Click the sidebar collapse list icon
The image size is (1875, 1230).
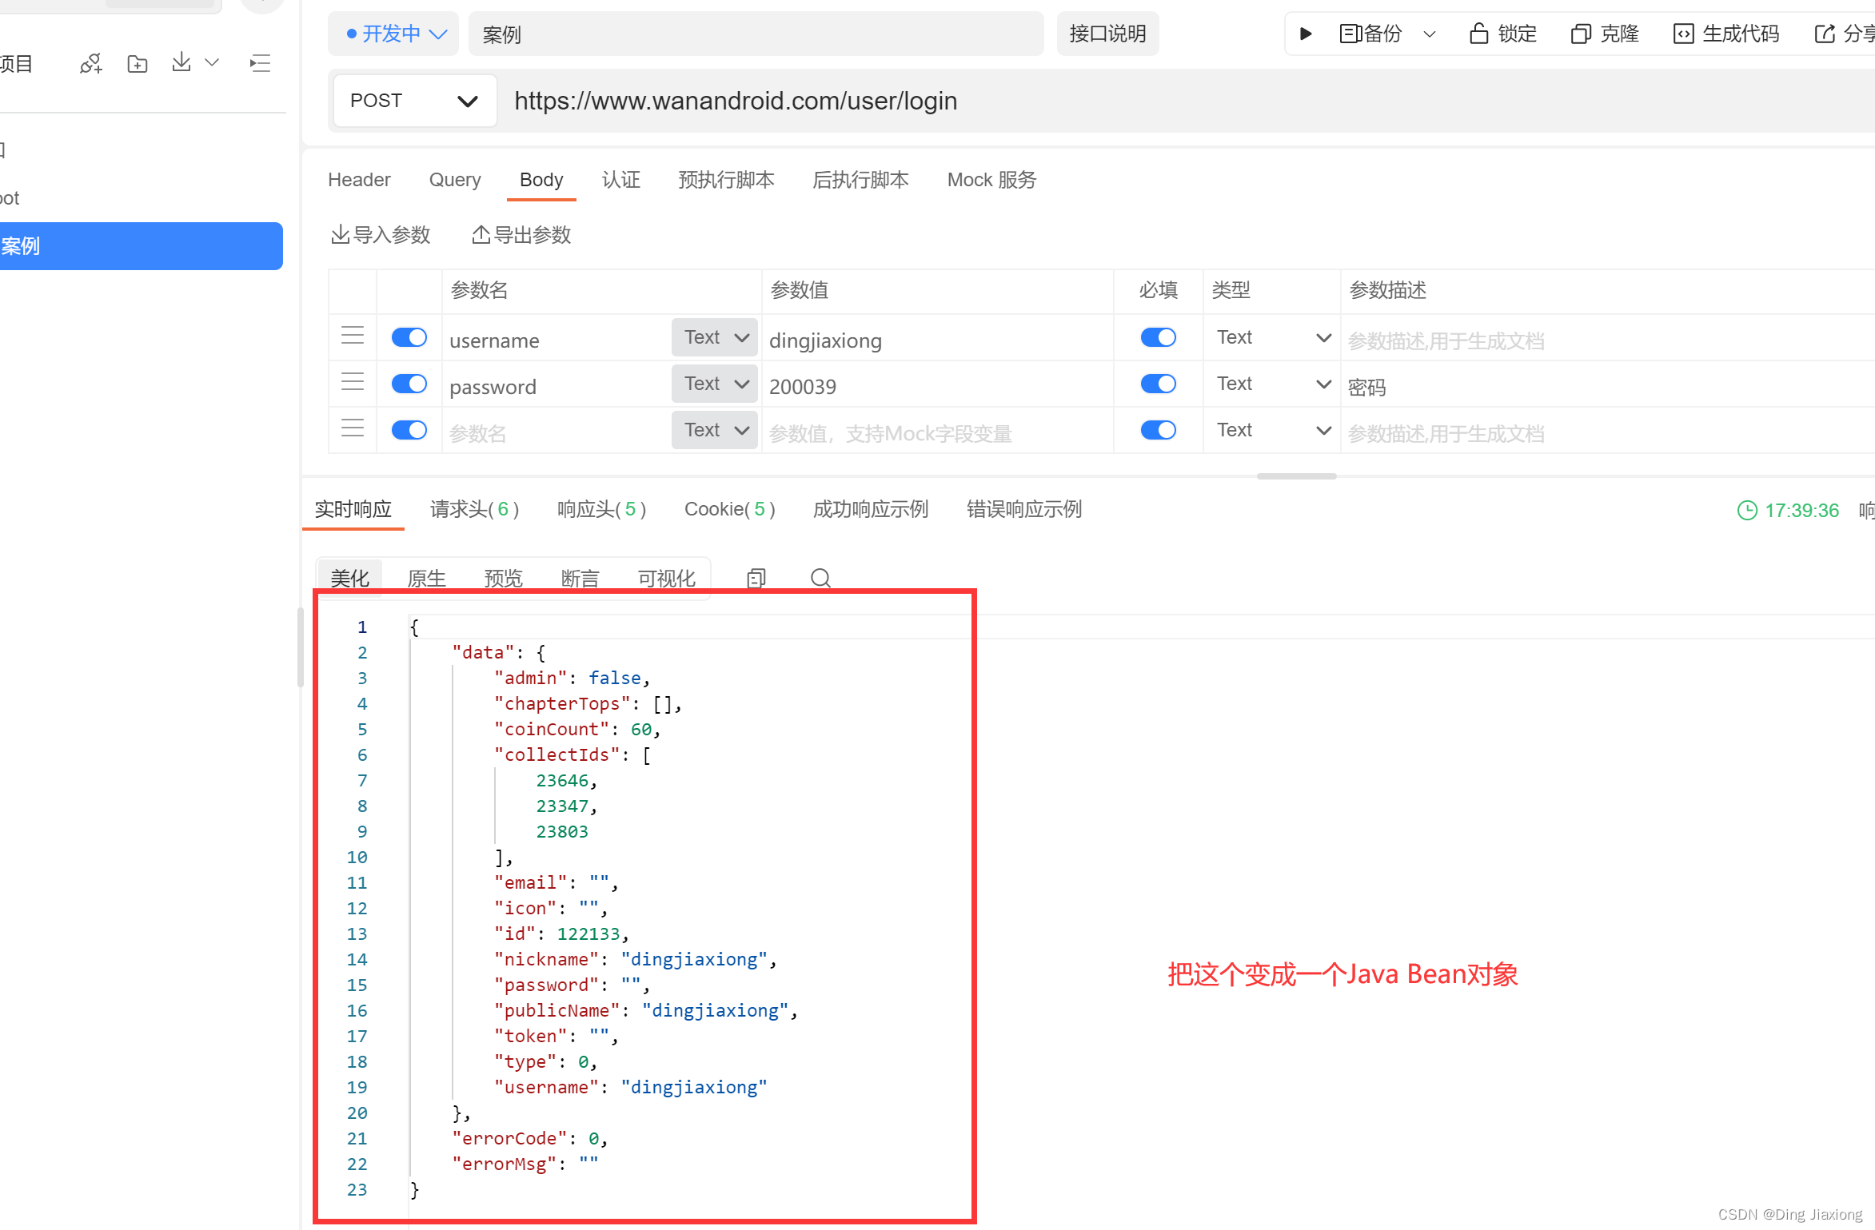point(260,63)
